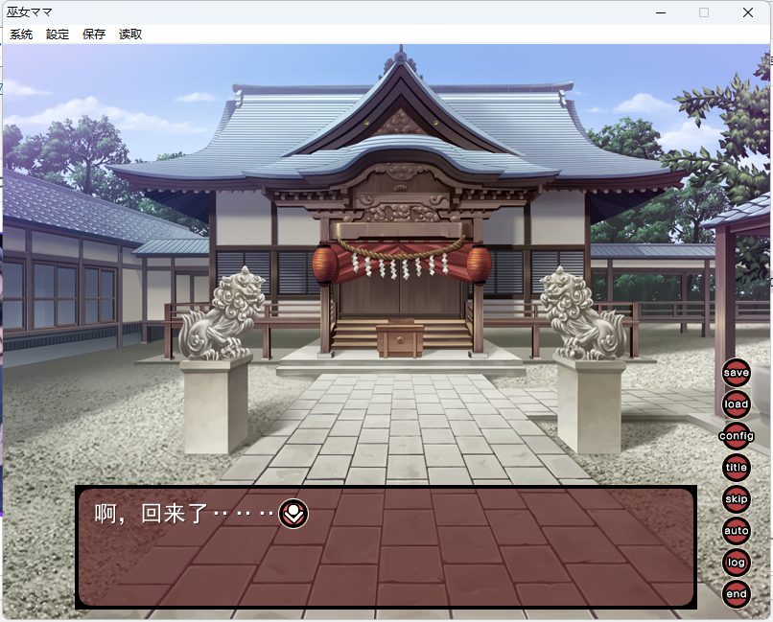Open the config settings button
Viewport: 773px width, 622px height.
(736, 436)
